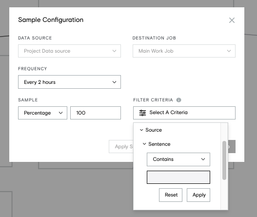This screenshot has width=257, height=217.
Task: Click the Filter Criteria info icon
Action: click(178, 100)
